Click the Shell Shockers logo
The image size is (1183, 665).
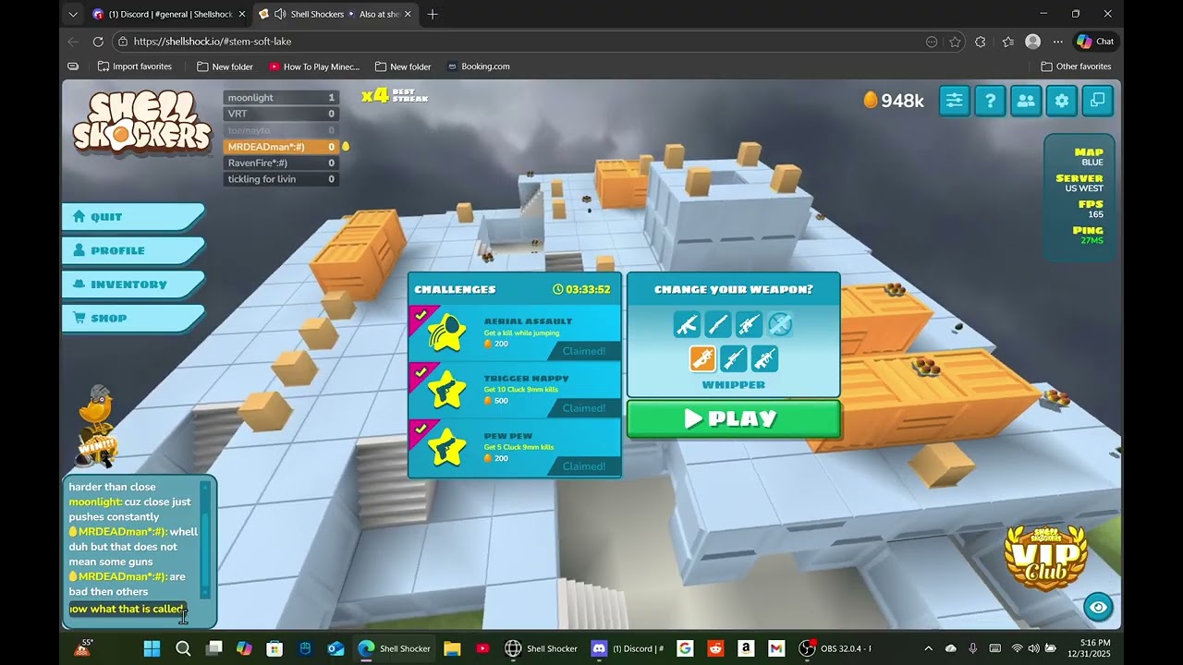[x=142, y=122]
